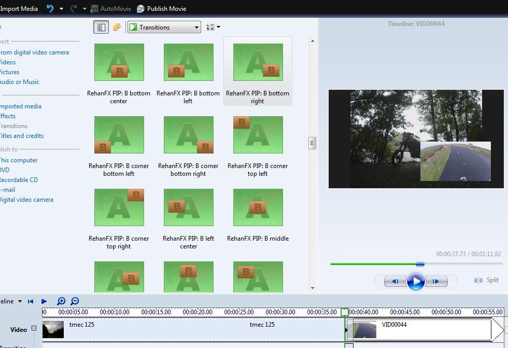
Task: Open the Effects task pane link
Action: (x=7, y=116)
